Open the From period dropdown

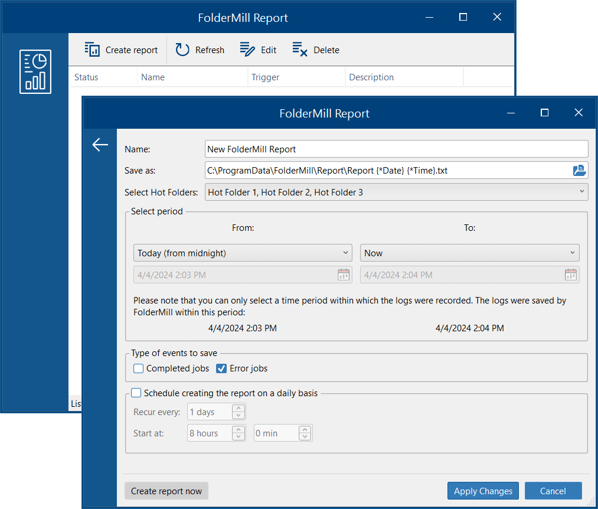pos(243,253)
